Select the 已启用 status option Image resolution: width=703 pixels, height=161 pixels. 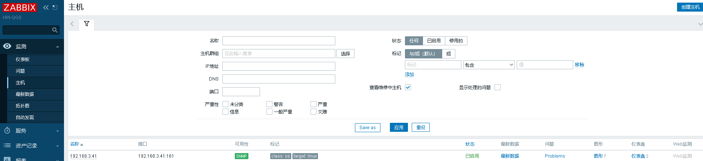click(434, 41)
